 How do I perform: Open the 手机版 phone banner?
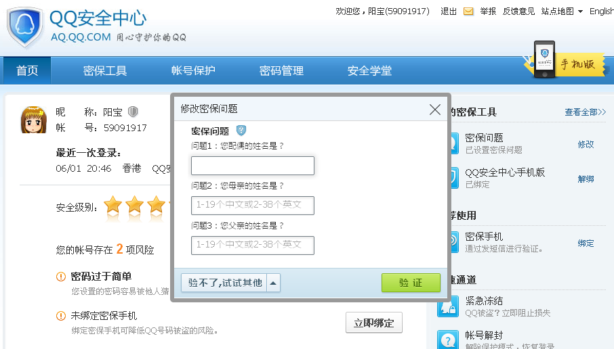tap(567, 60)
